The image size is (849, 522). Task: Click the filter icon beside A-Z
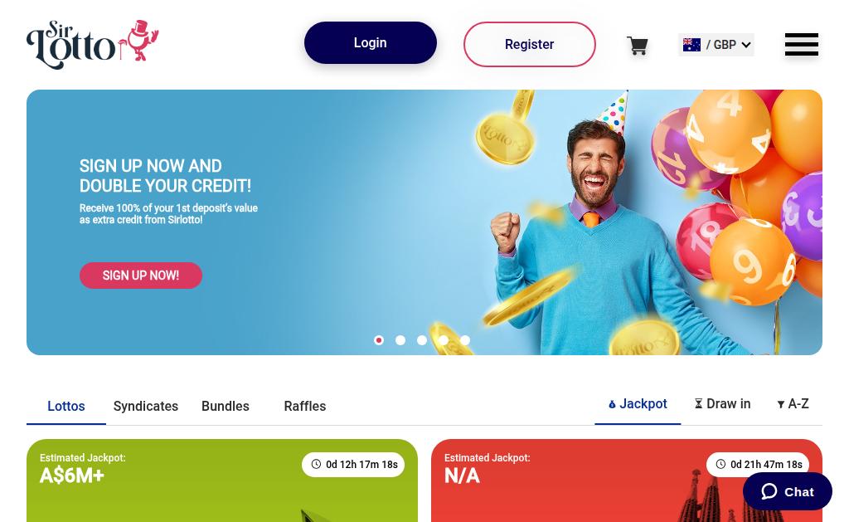(780, 404)
